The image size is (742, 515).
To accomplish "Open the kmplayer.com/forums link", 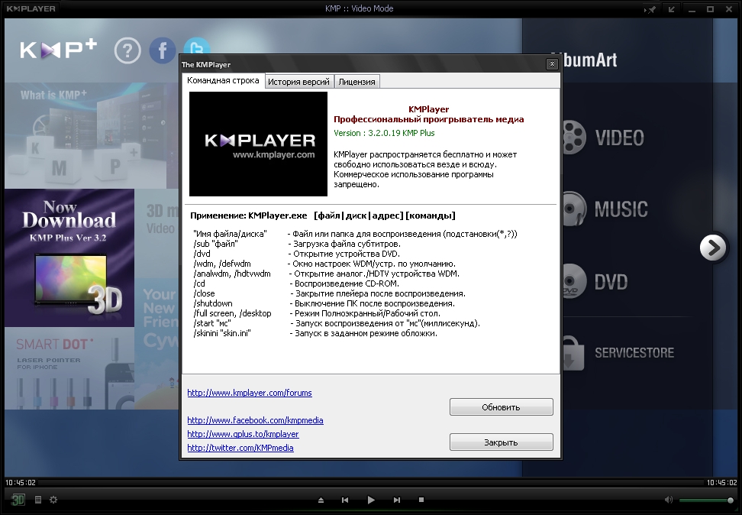I will point(250,393).
